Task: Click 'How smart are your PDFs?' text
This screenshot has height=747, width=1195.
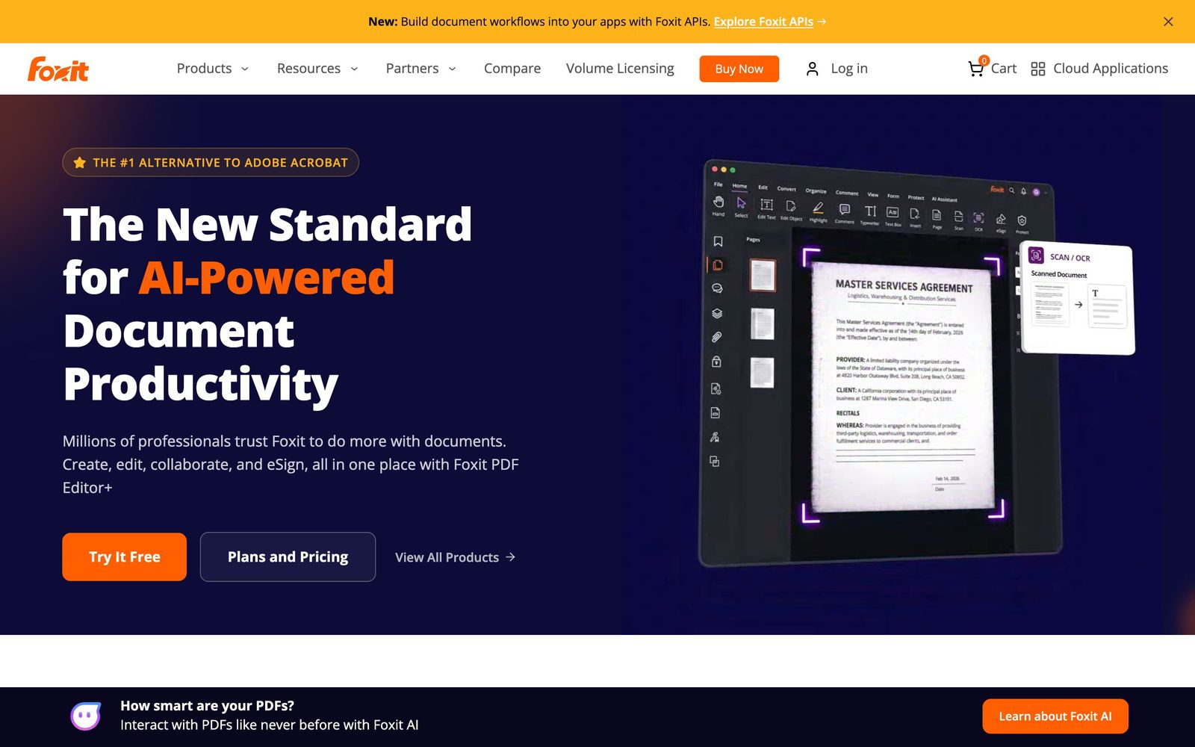Action: tap(208, 706)
